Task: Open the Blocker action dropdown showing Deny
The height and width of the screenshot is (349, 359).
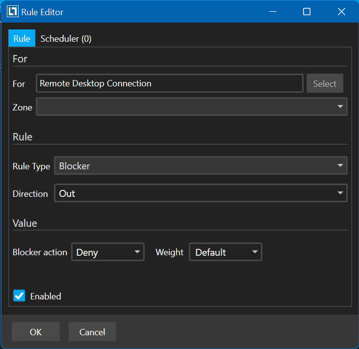Action: [108, 252]
